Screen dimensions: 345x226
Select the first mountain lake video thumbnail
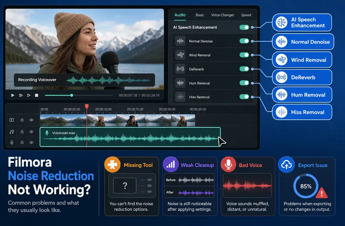coord(51,120)
